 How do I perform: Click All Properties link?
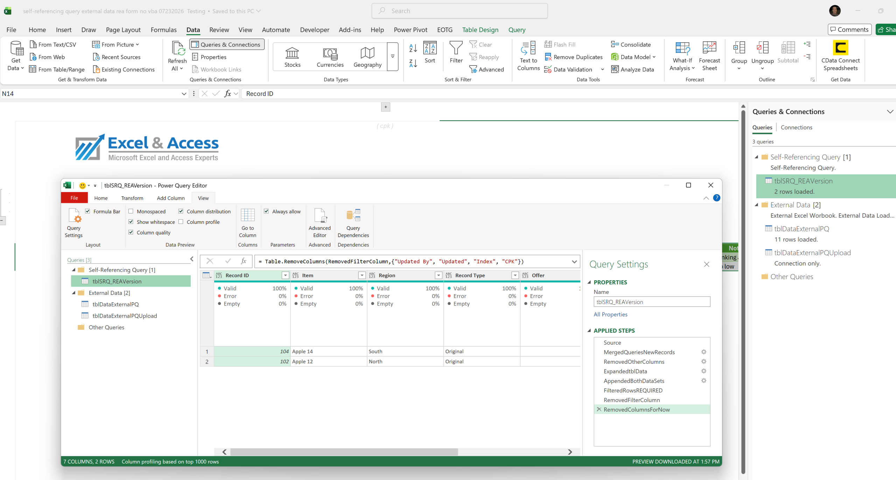(610, 315)
